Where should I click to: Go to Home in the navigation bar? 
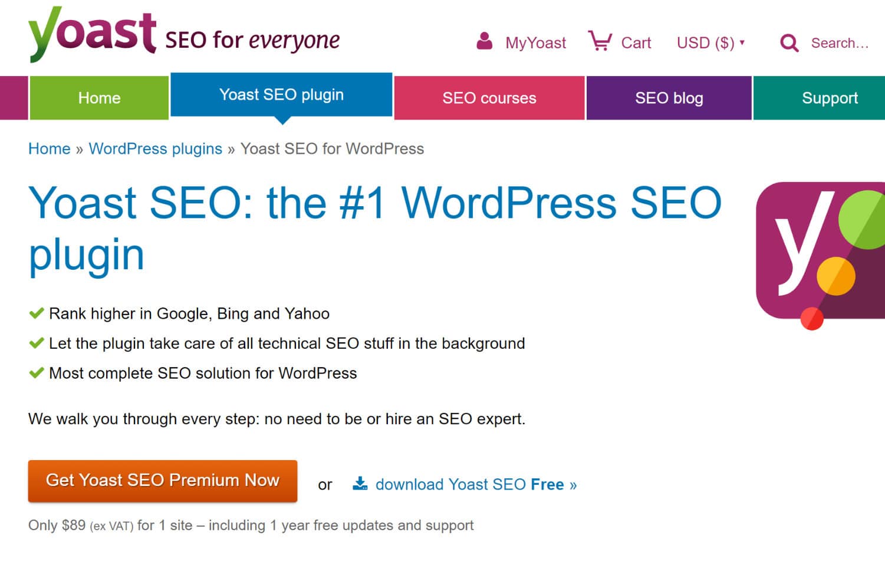click(x=98, y=98)
